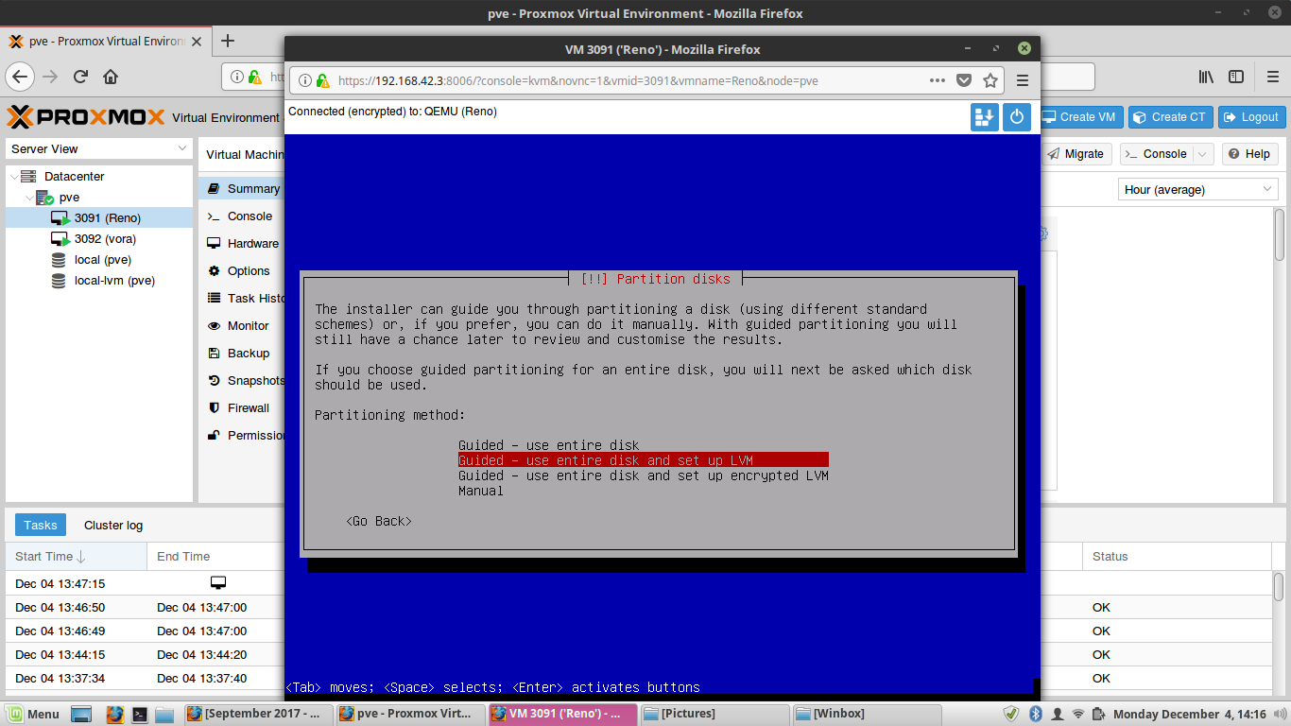
Task: Select 'Guided - use entire disk' option
Action: click(549, 445)
